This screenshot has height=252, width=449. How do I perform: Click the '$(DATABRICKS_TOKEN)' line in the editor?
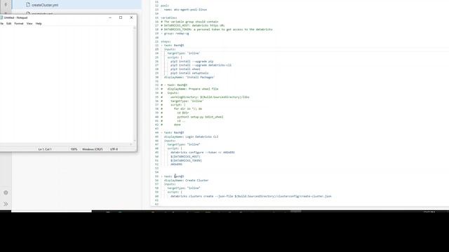click(x=186, y=160)
